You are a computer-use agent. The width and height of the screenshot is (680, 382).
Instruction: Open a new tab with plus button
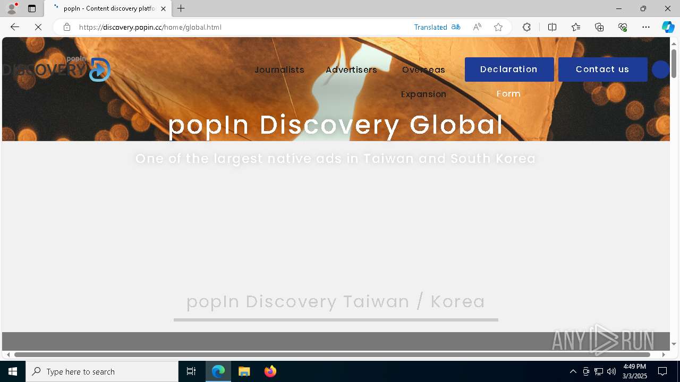[181, 8]
